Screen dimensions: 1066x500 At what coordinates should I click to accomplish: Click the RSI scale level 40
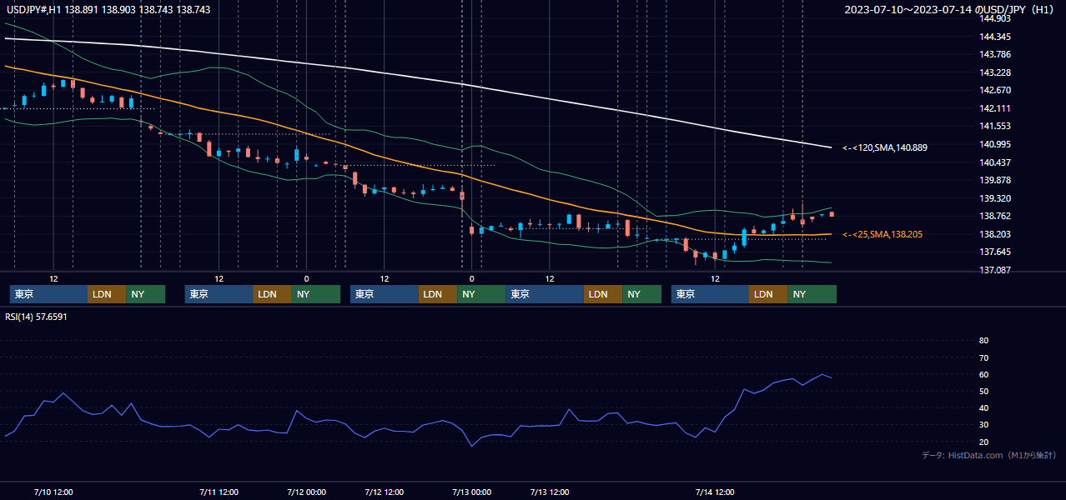[x=983, y=407]
